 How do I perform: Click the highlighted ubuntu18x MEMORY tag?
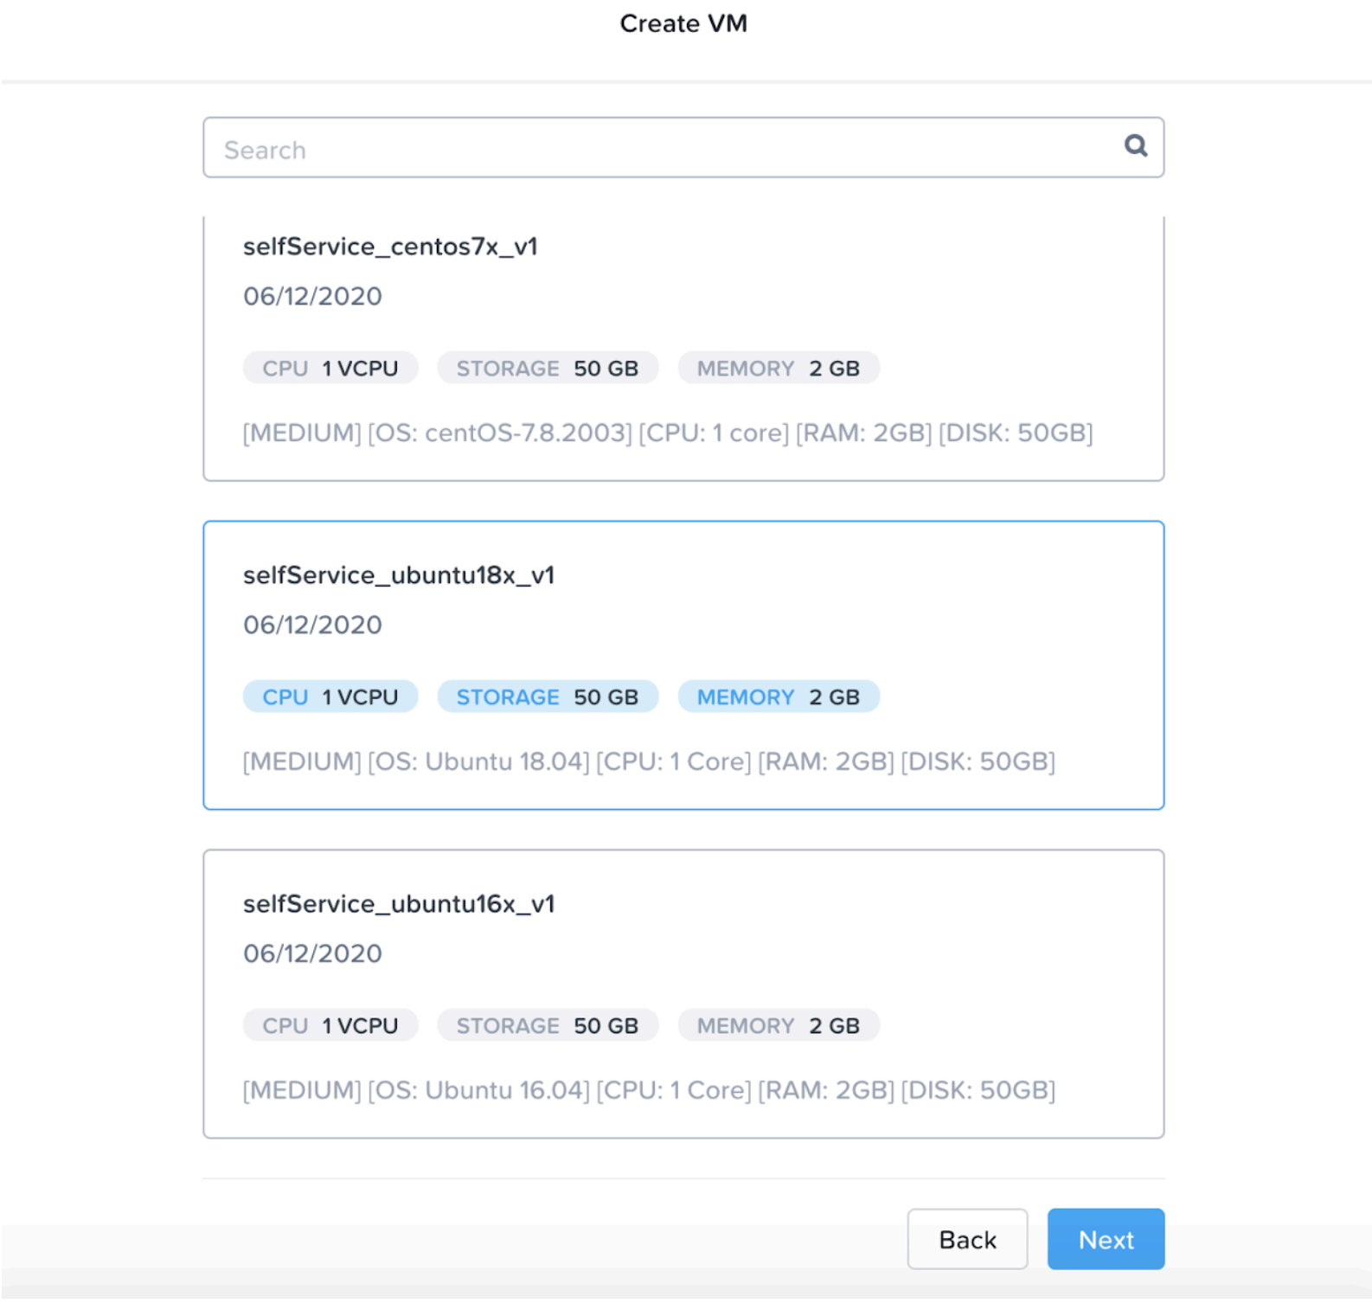pyautogui.click(x=778, y=697)
